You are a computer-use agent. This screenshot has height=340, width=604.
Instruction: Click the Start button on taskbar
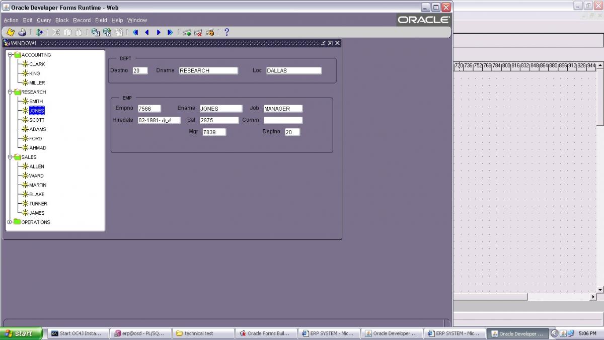coord(21,333)
